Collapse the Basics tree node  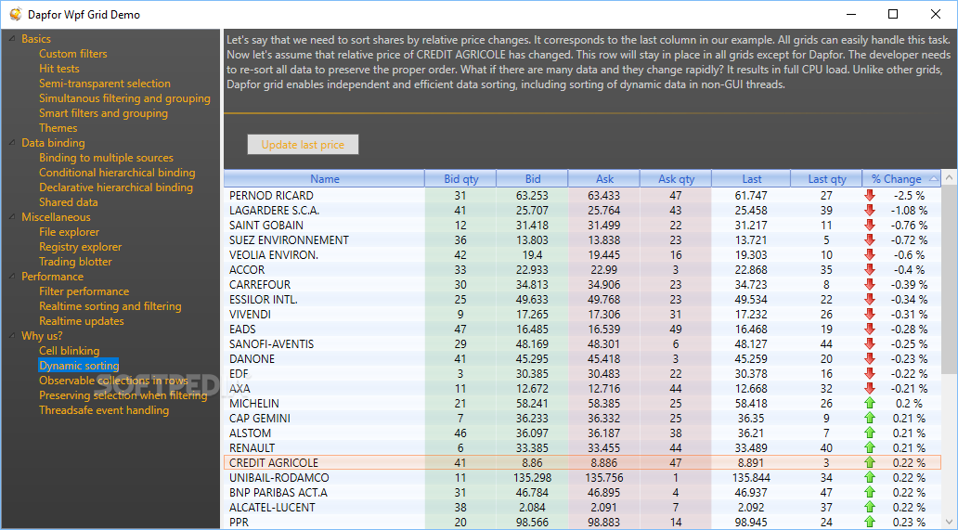coord(12,39)
